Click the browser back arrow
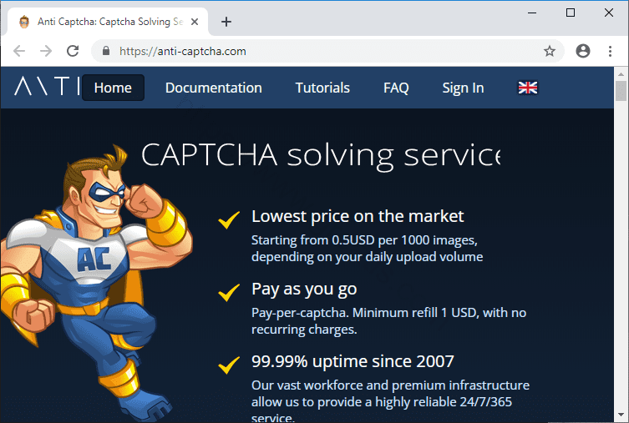The width and height of the screenshot is (629, 423). point(19,51)
